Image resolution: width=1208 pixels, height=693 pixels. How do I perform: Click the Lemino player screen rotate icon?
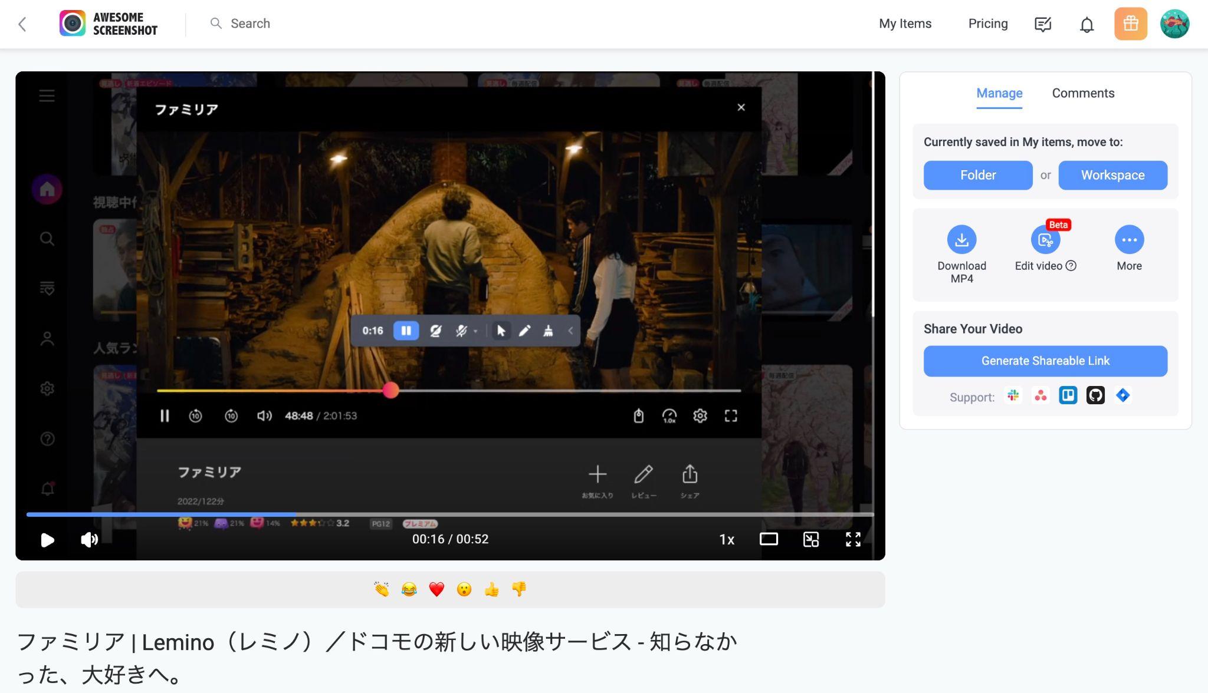638,416
